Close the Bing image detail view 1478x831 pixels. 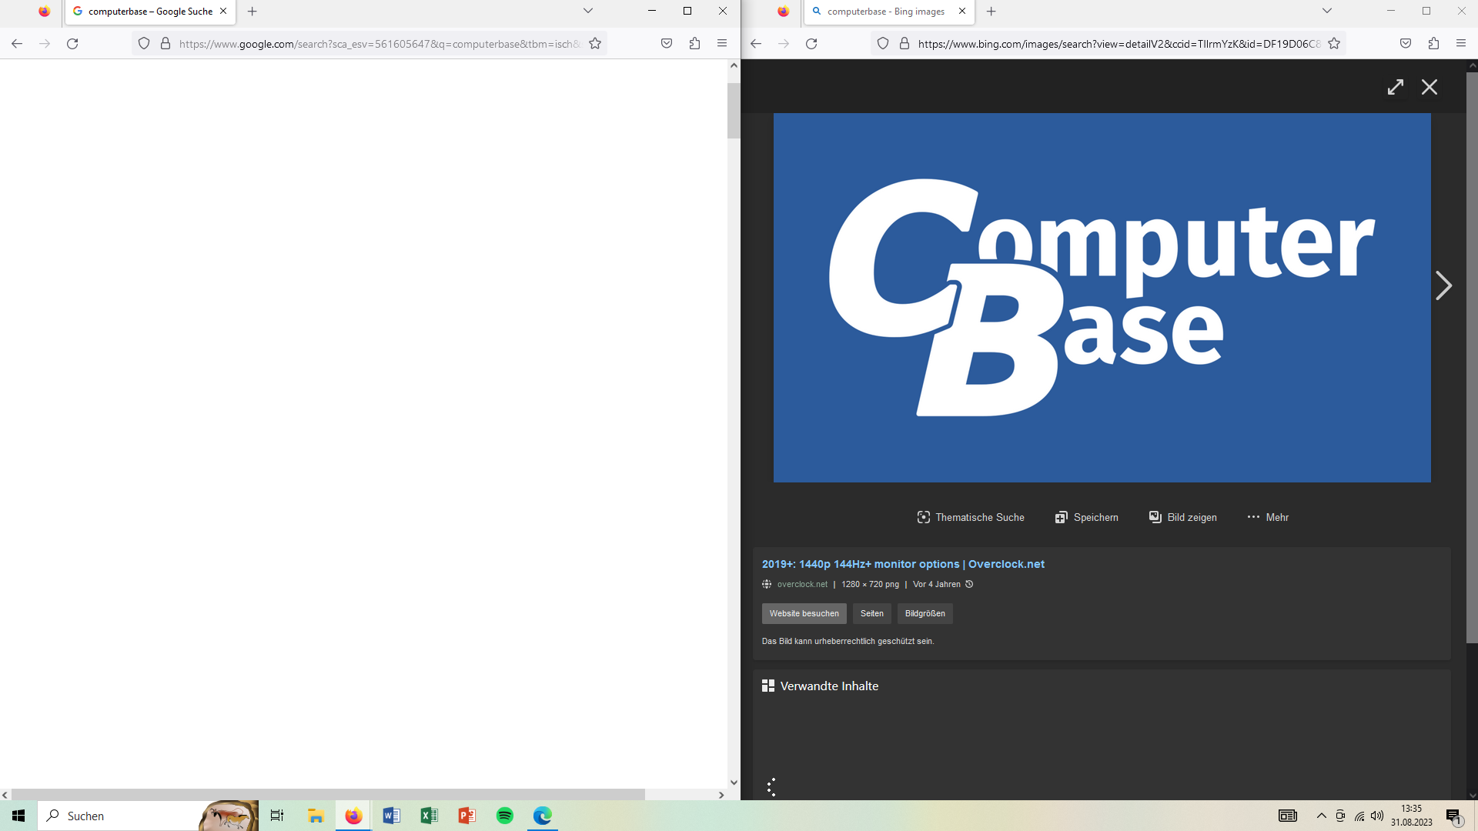tap(1430, 87)
